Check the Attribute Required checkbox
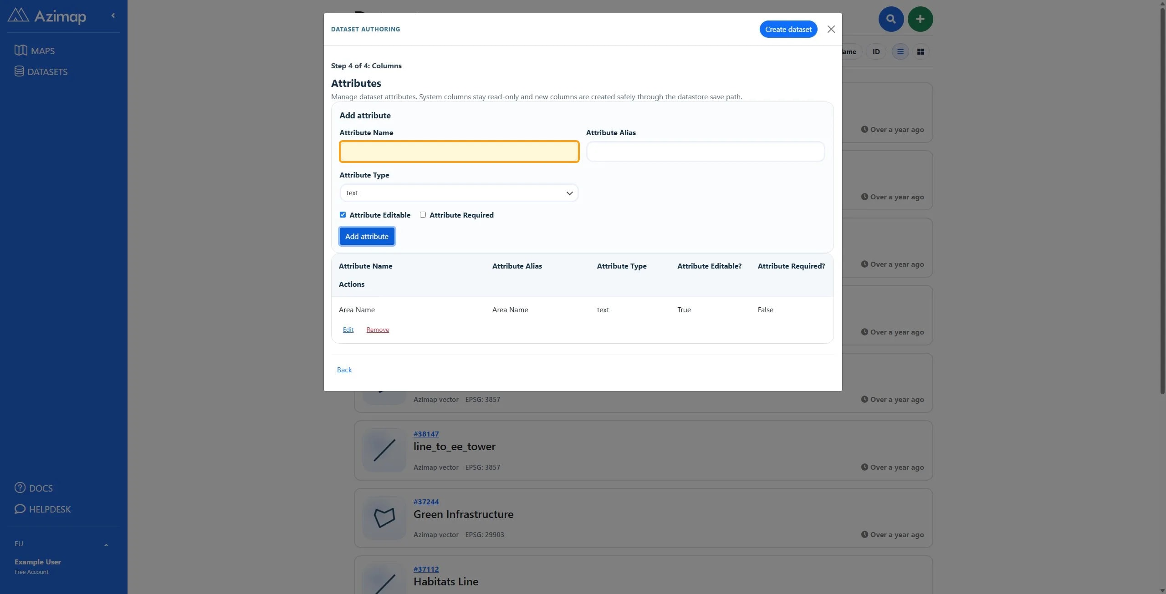1166x594 pixels. tap(423, 215)
